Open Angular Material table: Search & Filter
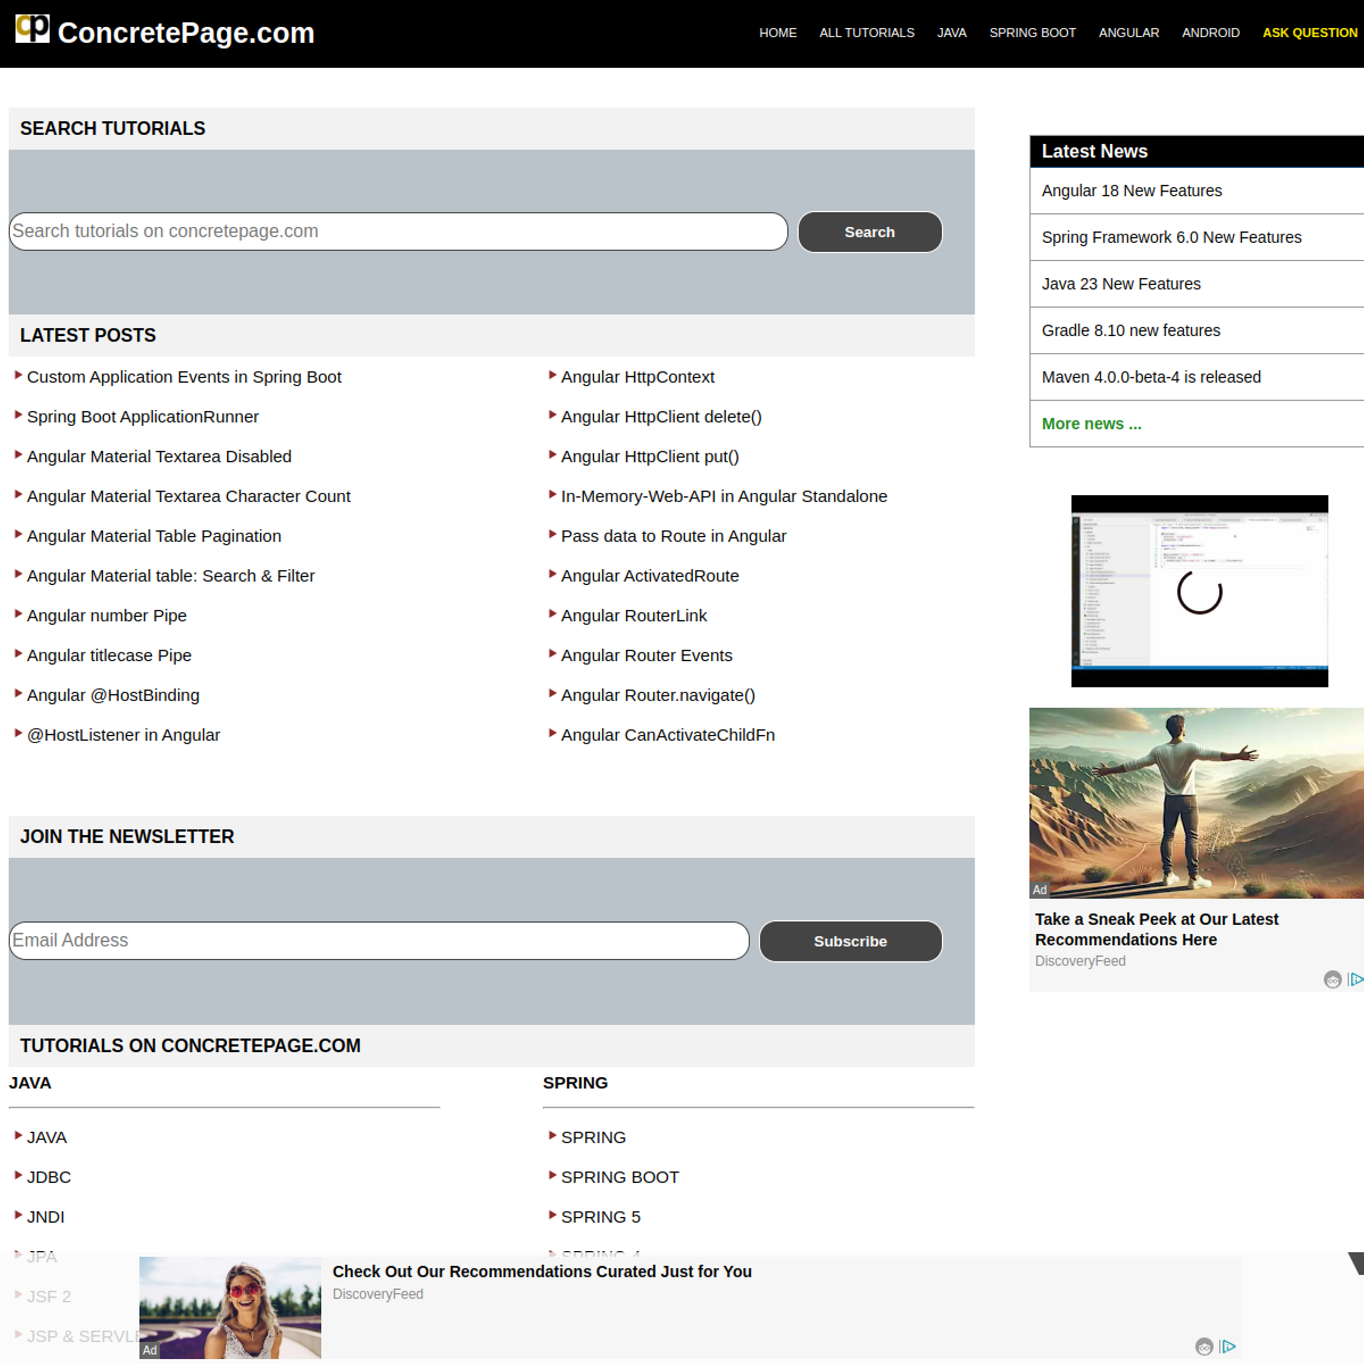This screenshot has height=1364, width=1364. pos(171,575)
